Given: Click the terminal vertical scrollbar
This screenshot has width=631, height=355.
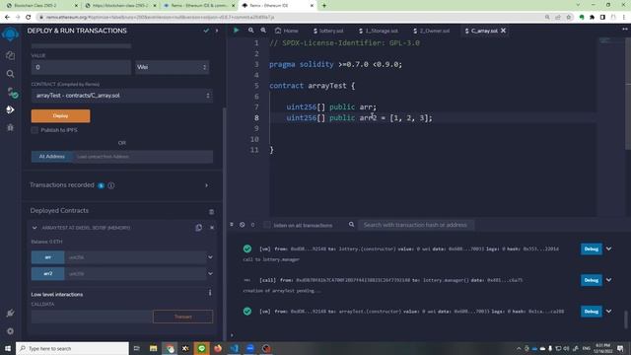Looking at the screenshot, I should click(x=626, y=319).
